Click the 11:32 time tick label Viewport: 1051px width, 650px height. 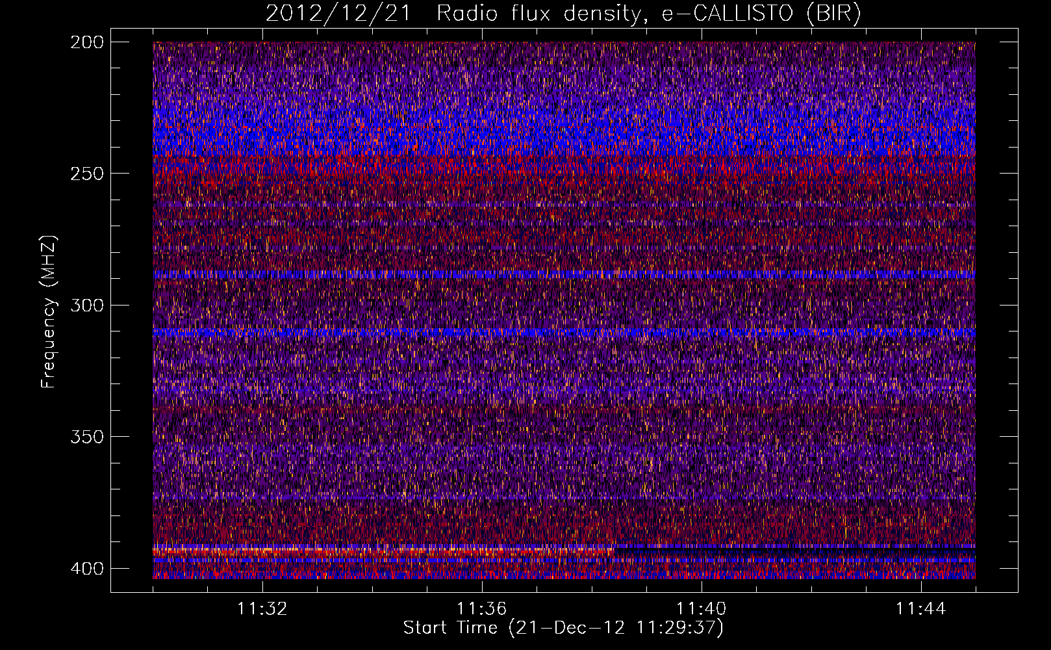click(262, 609)
